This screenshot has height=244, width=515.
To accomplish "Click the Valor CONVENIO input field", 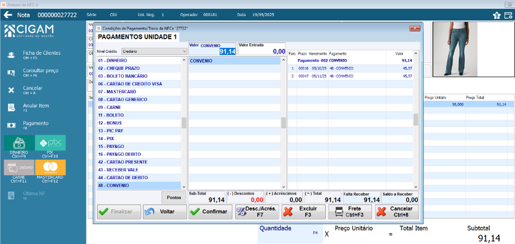I will pos(212,49).
